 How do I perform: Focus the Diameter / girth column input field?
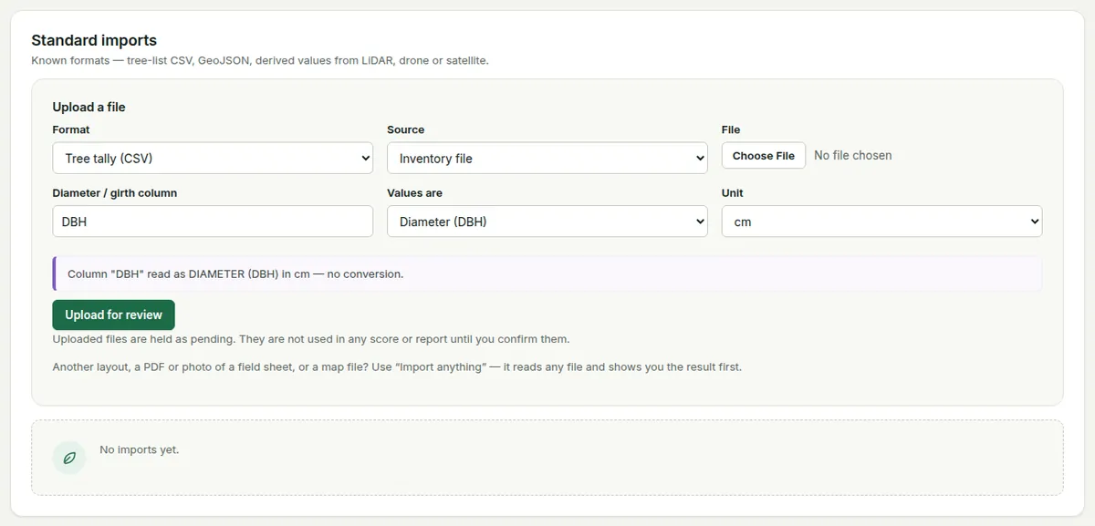(x=213, y=222)
